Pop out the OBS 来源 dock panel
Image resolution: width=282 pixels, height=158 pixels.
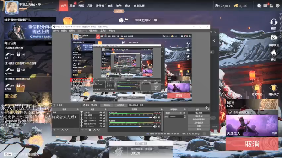pos(106,109)
